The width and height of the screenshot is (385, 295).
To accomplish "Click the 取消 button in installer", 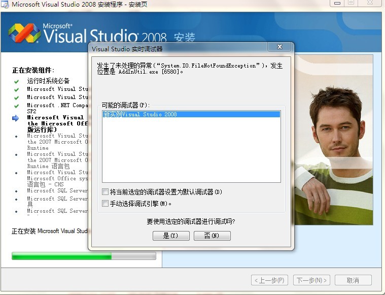I will point(353,280).
